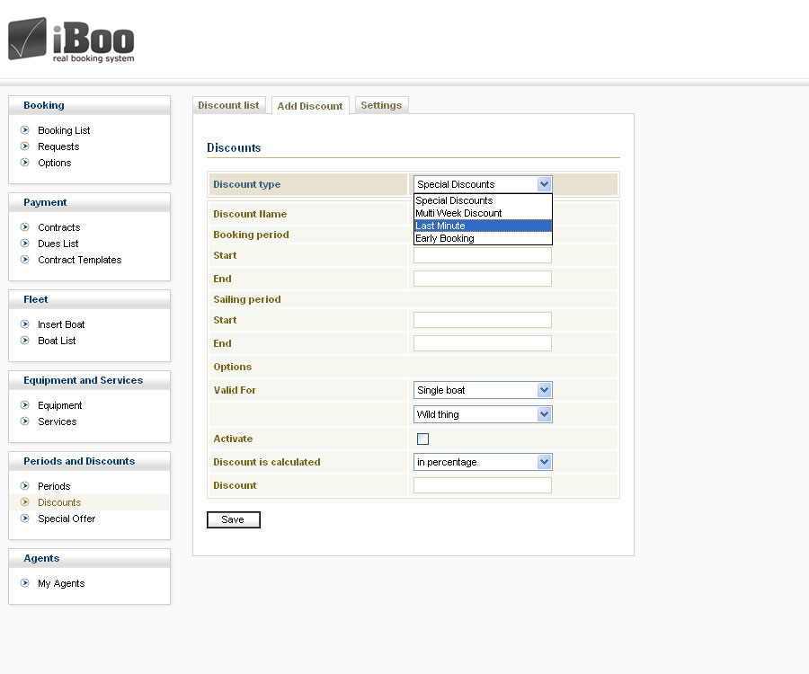The height and width of the screenshot is (674, 809).
Task: Open the Discount is calculated dropdown
Action: 483,462
